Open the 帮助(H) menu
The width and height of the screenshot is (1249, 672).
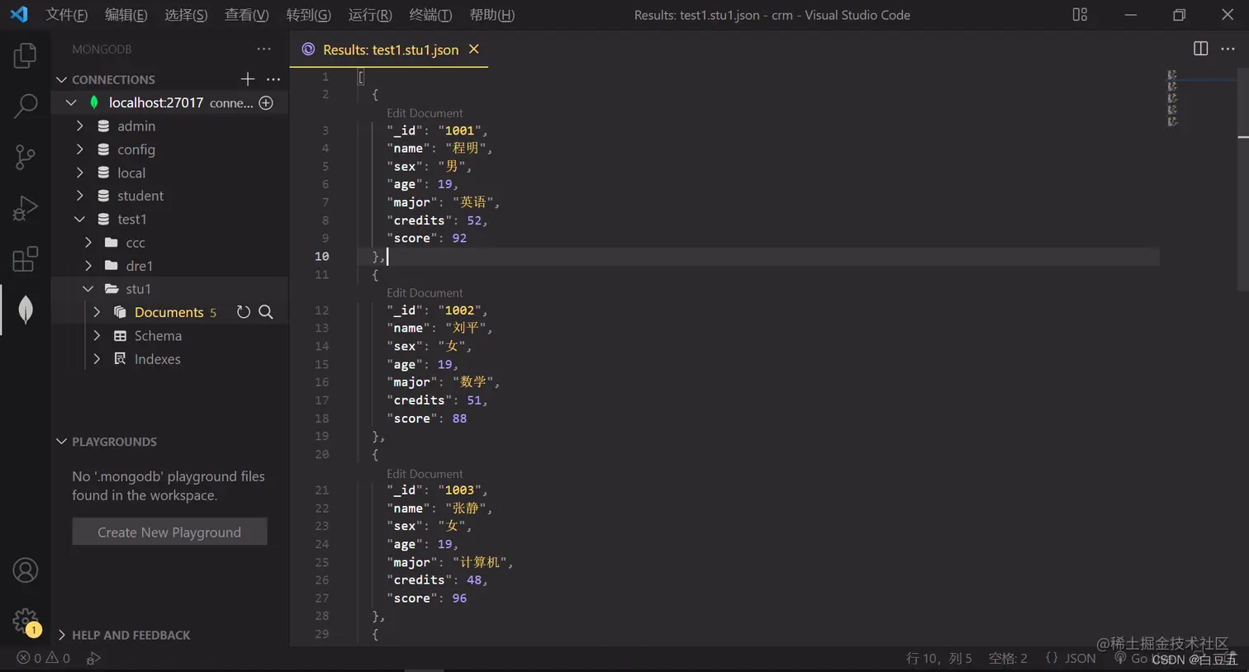tap(492, 15)
